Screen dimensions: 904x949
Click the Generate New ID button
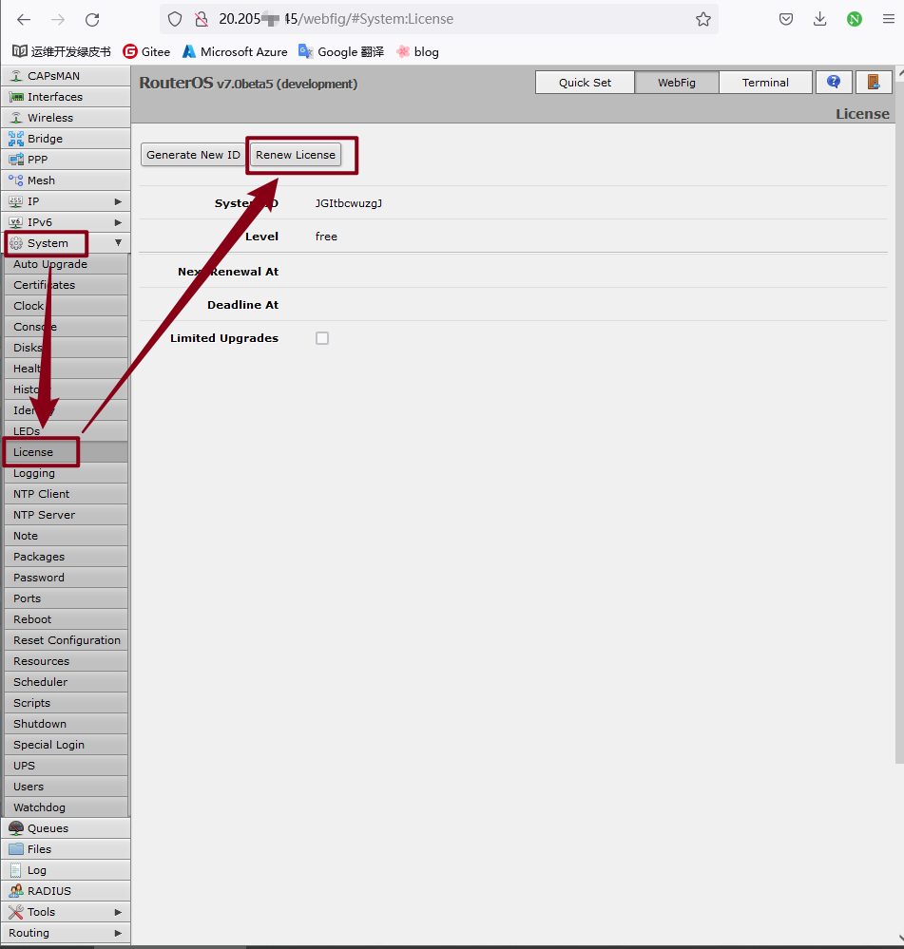[193, 155]
